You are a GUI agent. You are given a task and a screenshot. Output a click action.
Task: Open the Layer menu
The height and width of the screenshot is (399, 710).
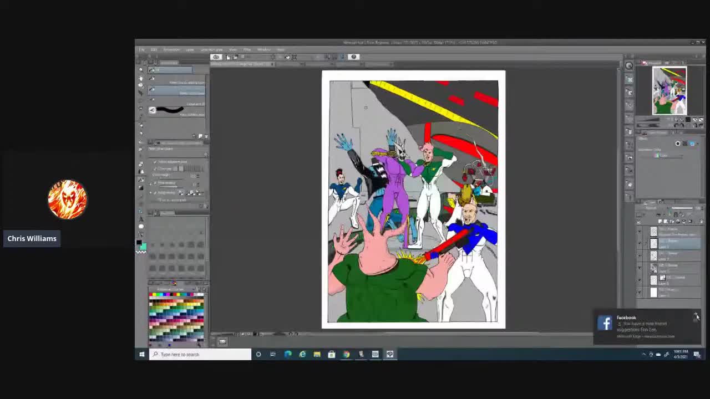[190, 50]
